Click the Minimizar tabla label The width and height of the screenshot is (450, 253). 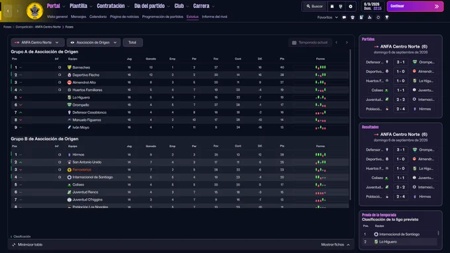[30, 244]
